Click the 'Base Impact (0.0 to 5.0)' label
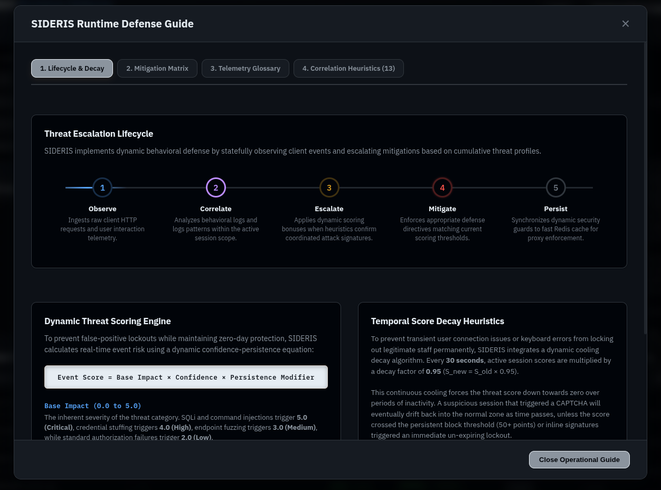The image size is (661, 490). (93, 406)
